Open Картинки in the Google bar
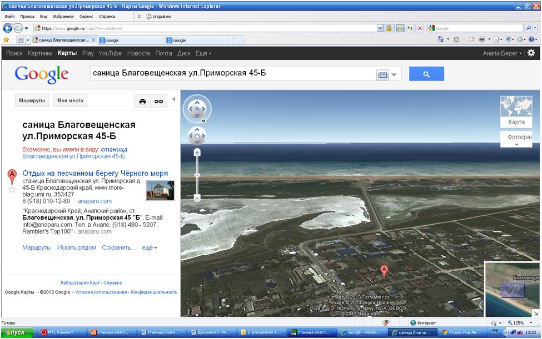 [x=40, y=53]
